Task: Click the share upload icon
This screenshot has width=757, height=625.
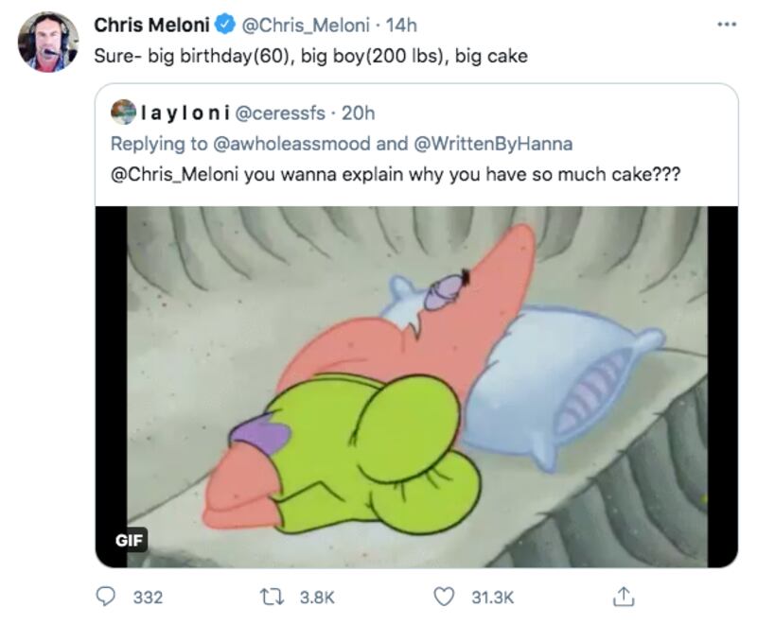Action: point(623,597)
